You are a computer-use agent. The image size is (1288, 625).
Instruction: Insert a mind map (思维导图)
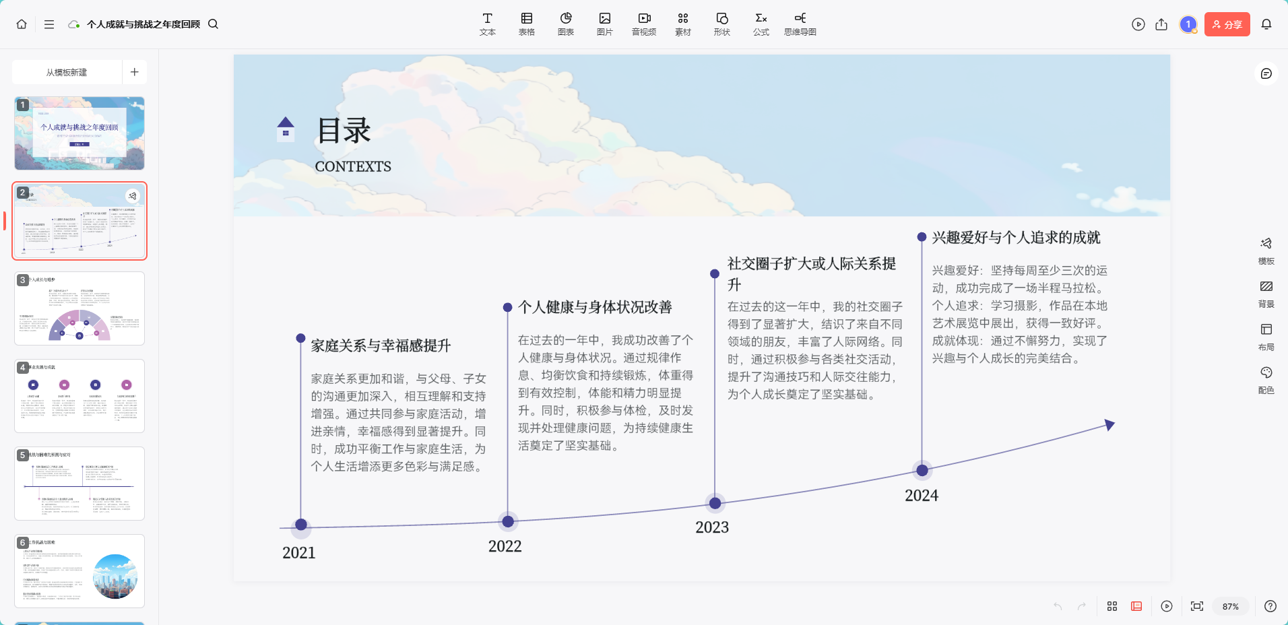800,24
